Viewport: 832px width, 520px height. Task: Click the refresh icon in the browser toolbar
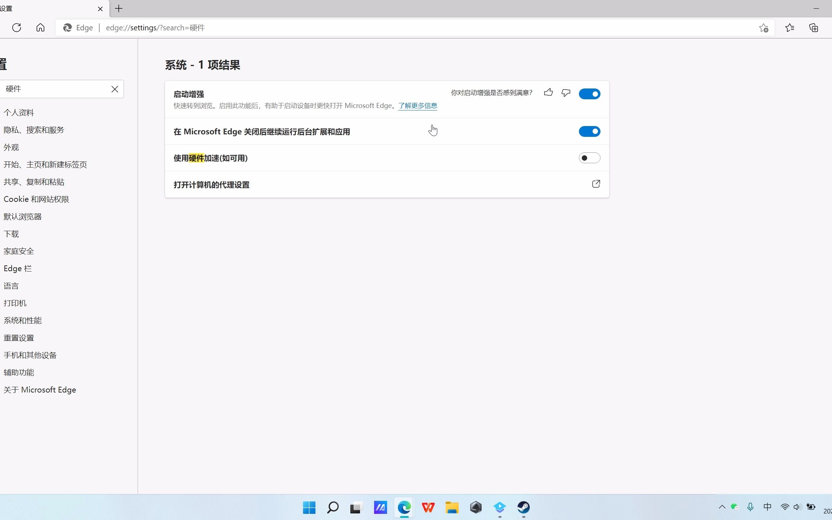(17, 27)
